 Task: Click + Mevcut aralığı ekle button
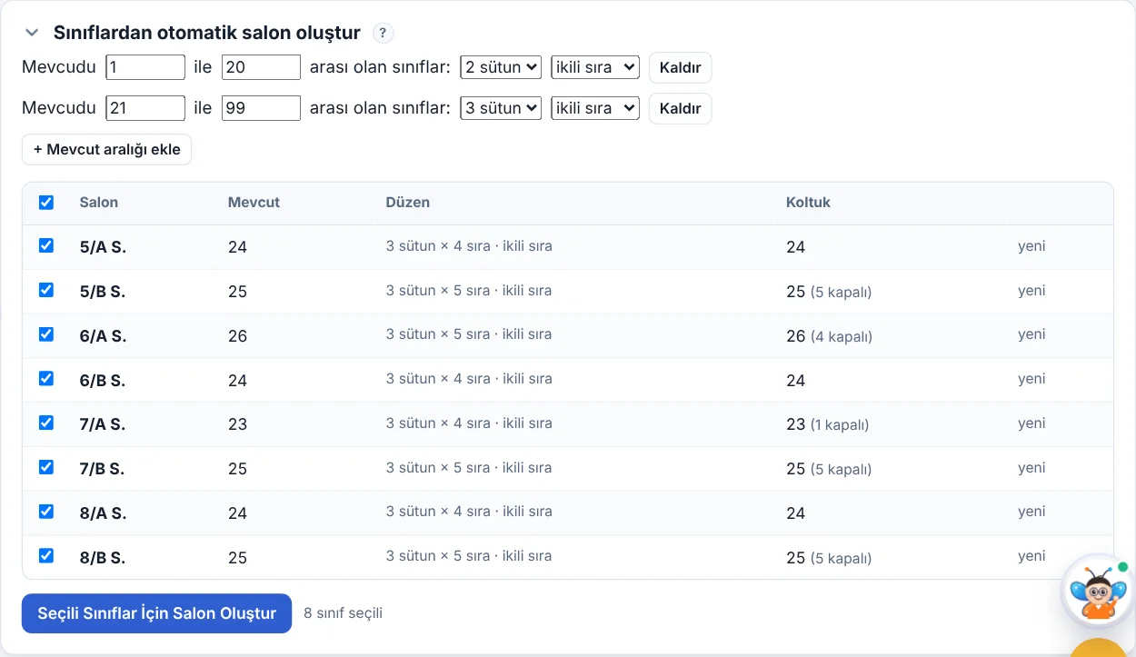106,150
